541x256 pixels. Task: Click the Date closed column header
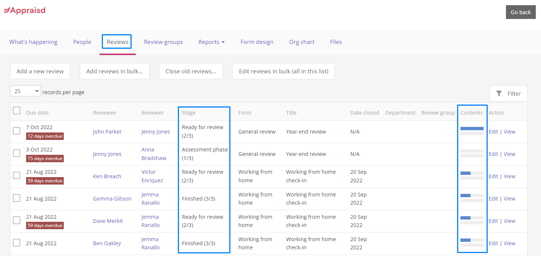(x=365, y=113)
